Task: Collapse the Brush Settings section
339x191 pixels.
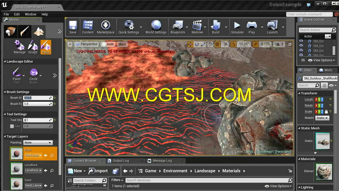Action: tap(5, 92)
